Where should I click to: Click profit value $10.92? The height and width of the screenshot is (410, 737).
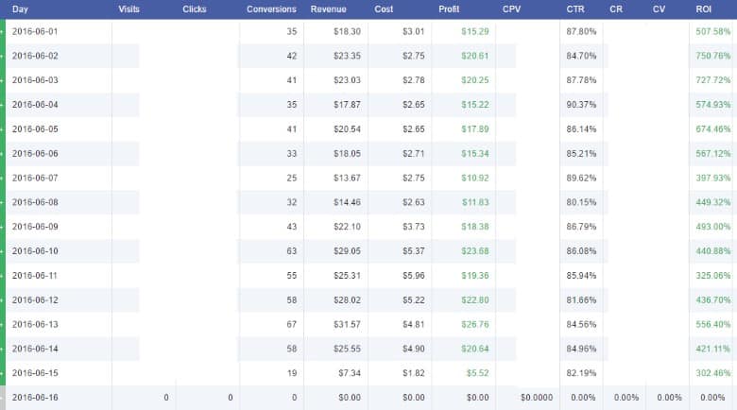click(x=475, y=178)
